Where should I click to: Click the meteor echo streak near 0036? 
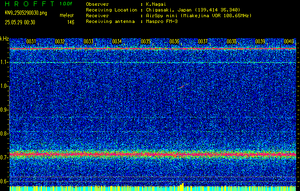pyautogui.click(x=184, y=86)
